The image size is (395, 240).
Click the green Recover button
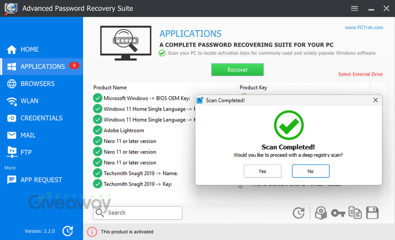238,70
